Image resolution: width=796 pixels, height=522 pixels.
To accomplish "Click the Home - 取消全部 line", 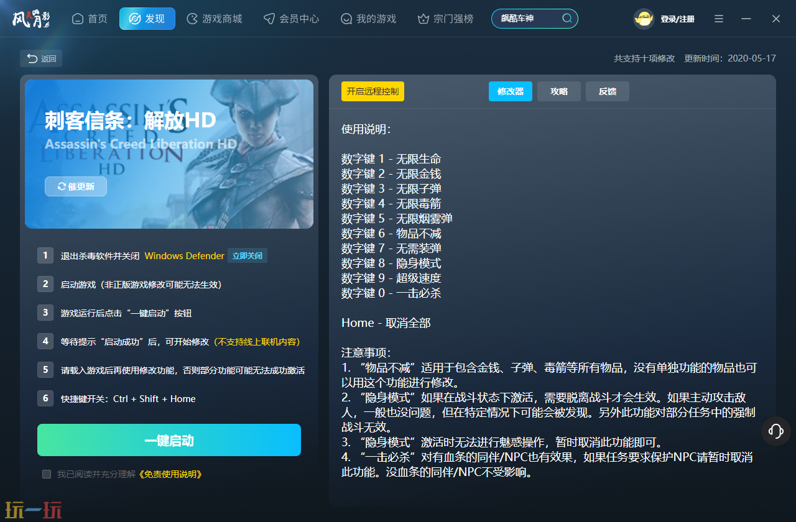I will [x=386, y=323].
